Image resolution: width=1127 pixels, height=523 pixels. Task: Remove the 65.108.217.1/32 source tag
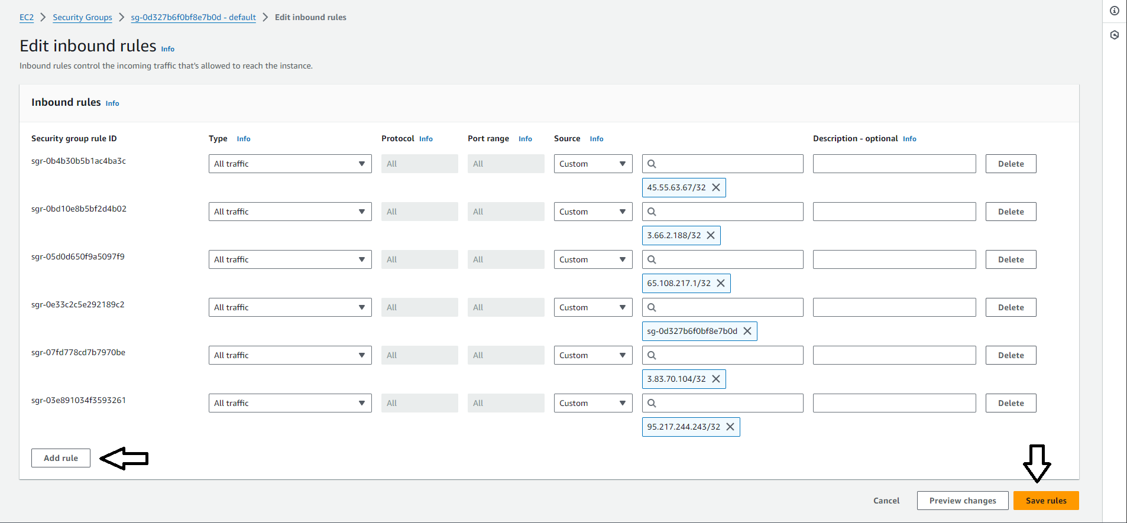[721, 283]
